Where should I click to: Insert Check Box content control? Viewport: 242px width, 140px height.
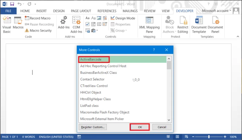tap(87, 24)
